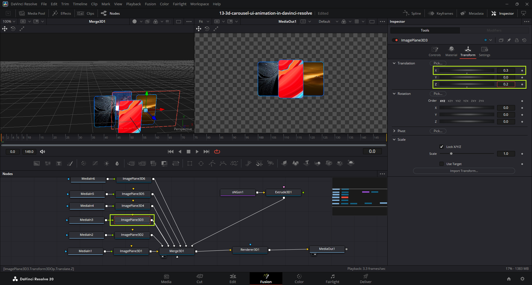Adjust the Scale slider handle
This screenshot has height=285, width=532.
[x=451, y=153]
